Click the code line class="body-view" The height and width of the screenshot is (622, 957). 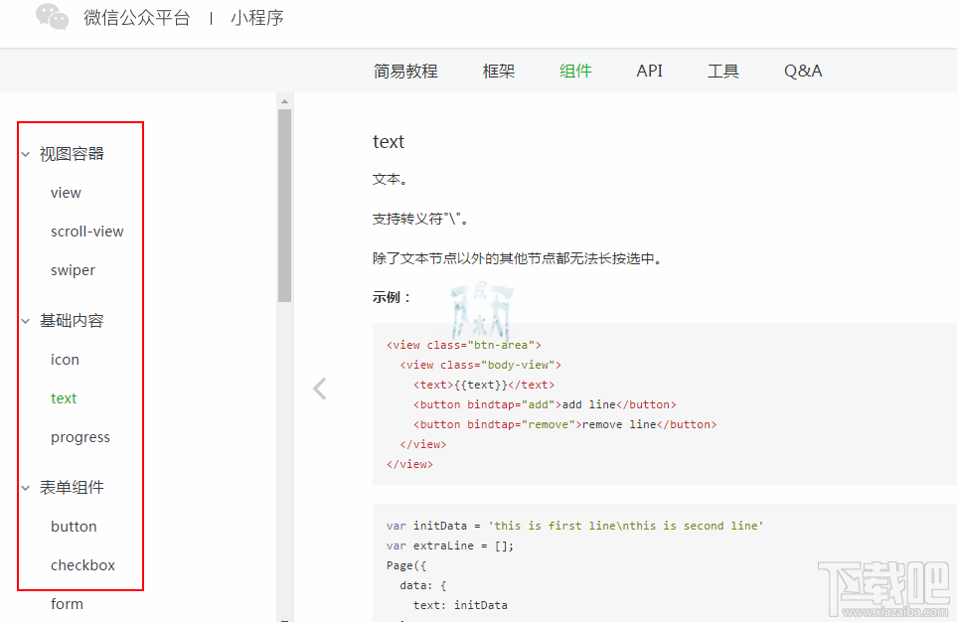tap(481, 365)
